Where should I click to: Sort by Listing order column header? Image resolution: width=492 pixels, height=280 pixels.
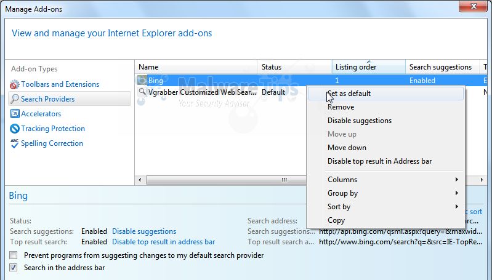(x=369, y=67)
